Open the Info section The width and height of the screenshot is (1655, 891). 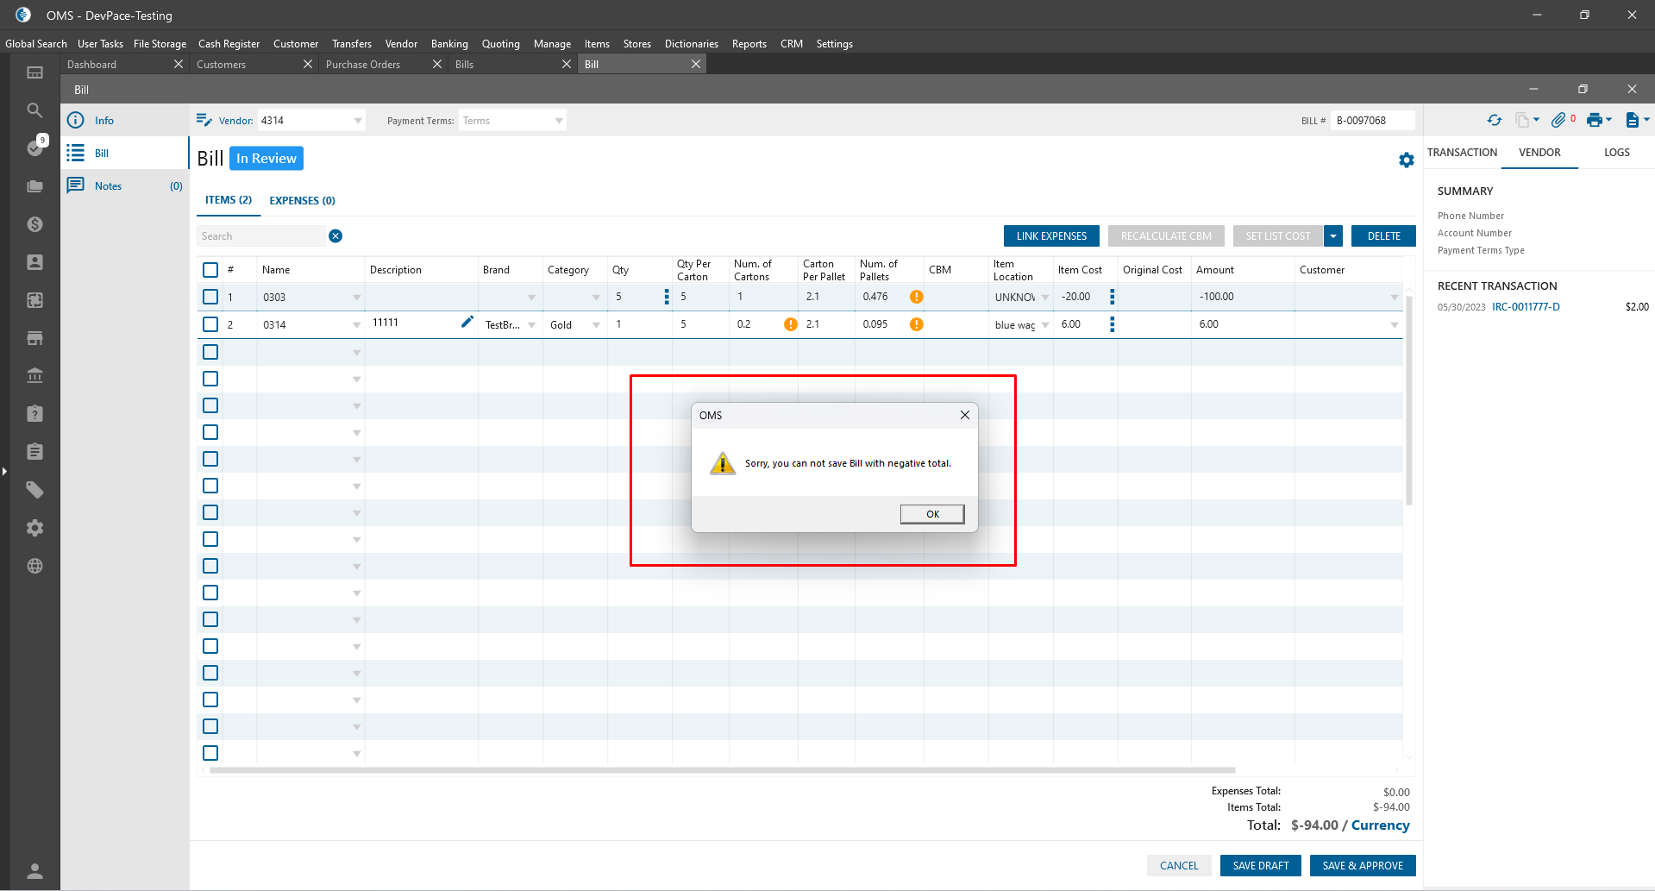pos(126,120)
